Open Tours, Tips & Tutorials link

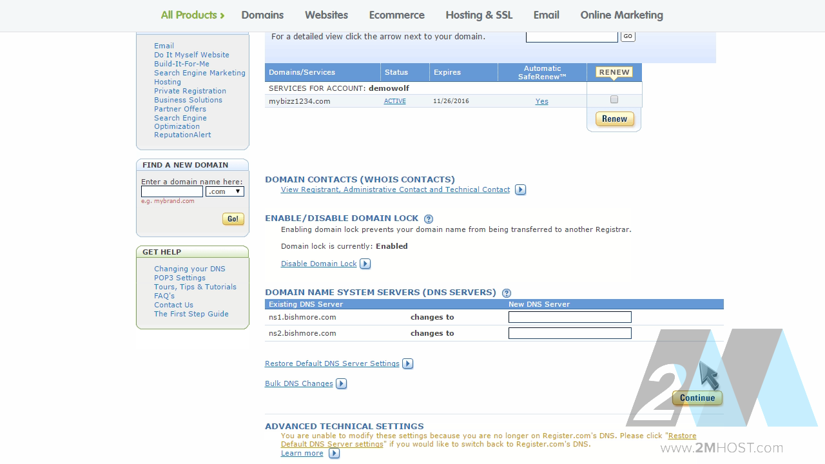195,287
